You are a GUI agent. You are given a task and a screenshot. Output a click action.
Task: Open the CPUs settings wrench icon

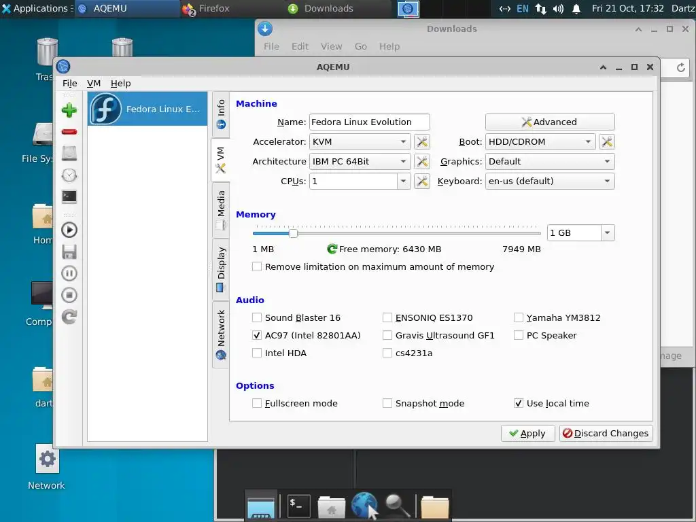click(421, 181)
